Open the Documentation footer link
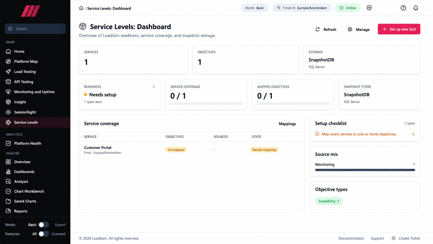 click(x=351, y=238)
